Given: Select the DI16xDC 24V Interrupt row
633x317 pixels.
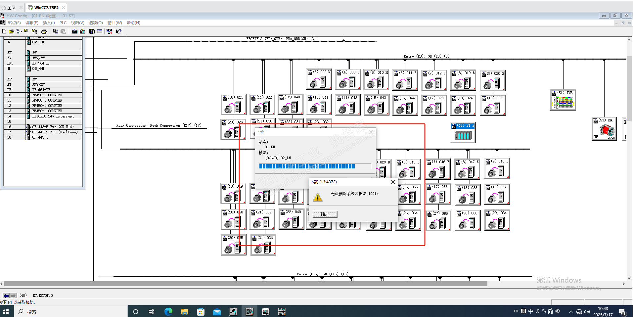Looking at the screenshot, I should pos(43,116).
